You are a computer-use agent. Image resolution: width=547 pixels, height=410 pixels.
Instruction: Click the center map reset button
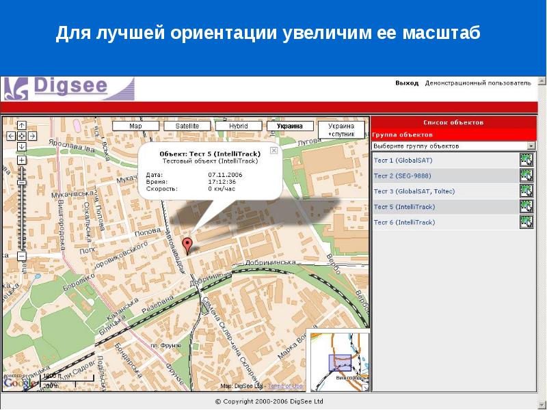point(21,137)
